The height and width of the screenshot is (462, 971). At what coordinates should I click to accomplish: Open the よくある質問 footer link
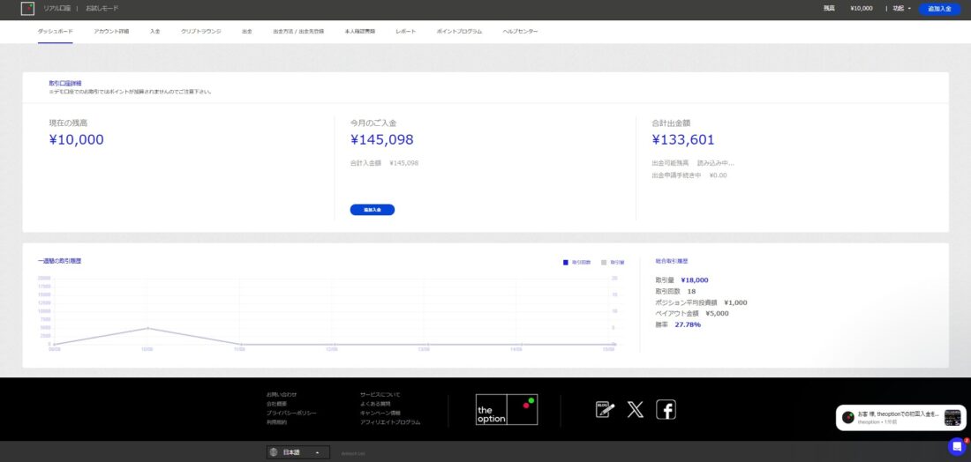[375, 404]
